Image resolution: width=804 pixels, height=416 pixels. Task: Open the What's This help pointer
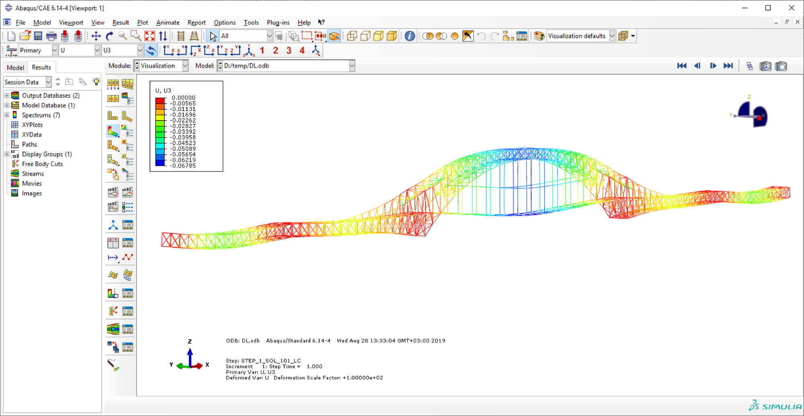321,23
